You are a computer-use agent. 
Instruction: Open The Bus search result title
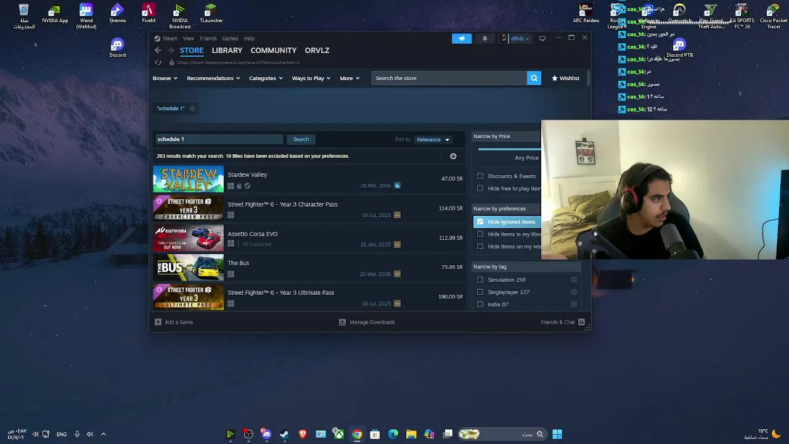click(x=239, y=263)
